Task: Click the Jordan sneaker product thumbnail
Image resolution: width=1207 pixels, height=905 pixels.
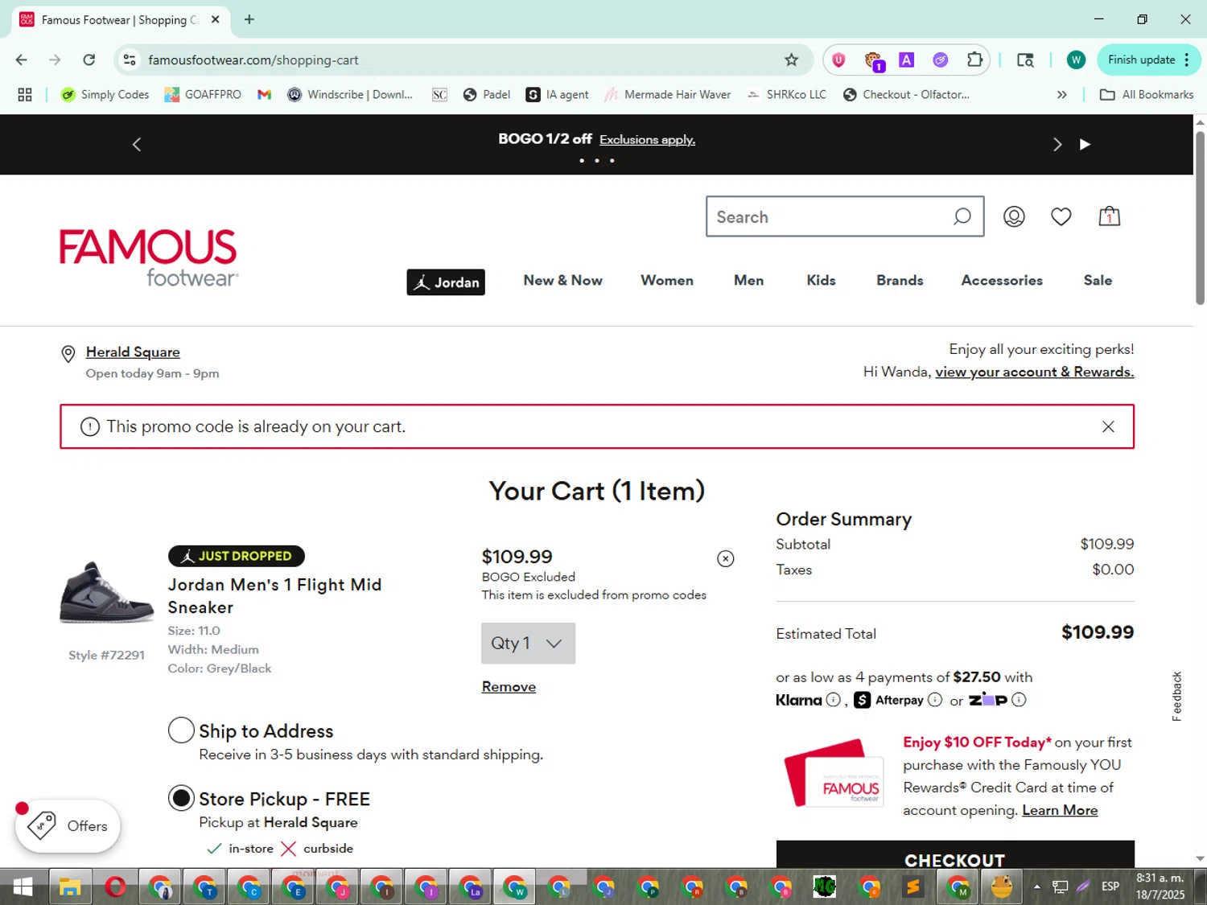Action: click(x=106, y=592)
